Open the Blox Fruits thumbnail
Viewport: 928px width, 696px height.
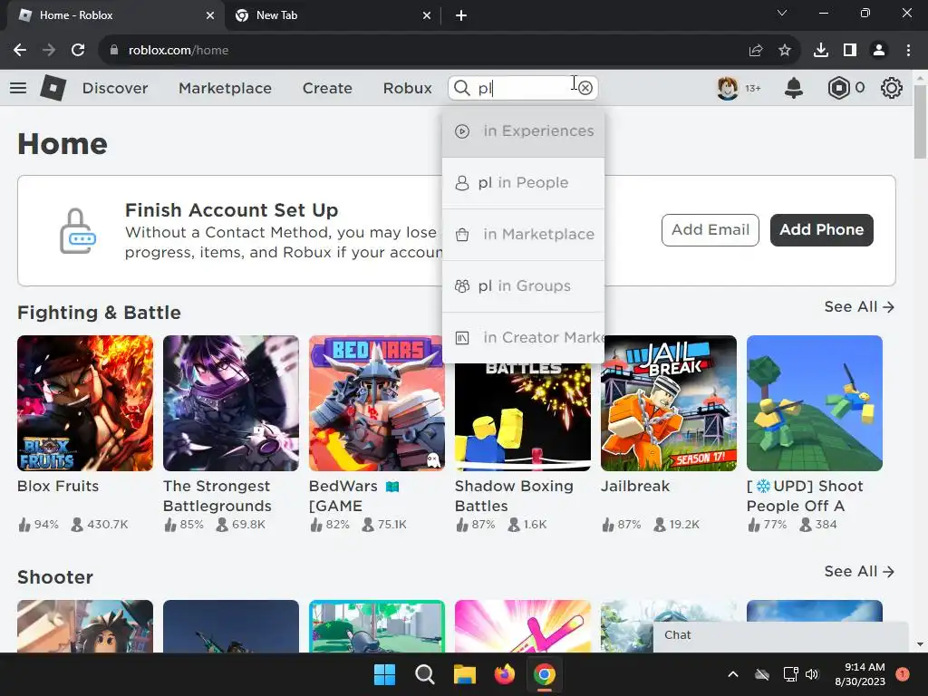(85, 403)
